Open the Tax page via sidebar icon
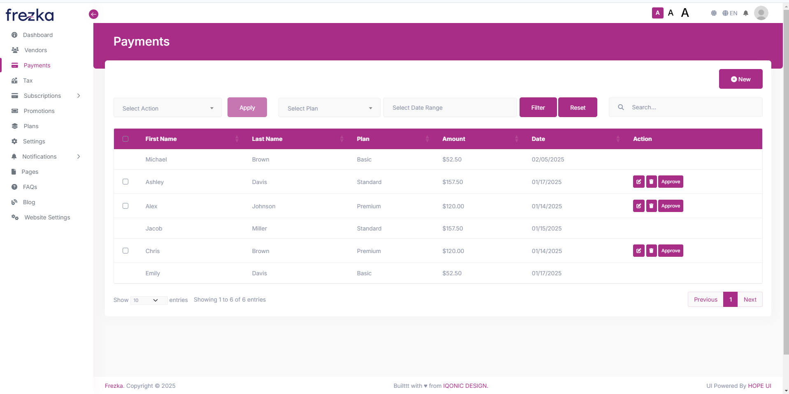The image size is (789, 394). click(14, 81)
